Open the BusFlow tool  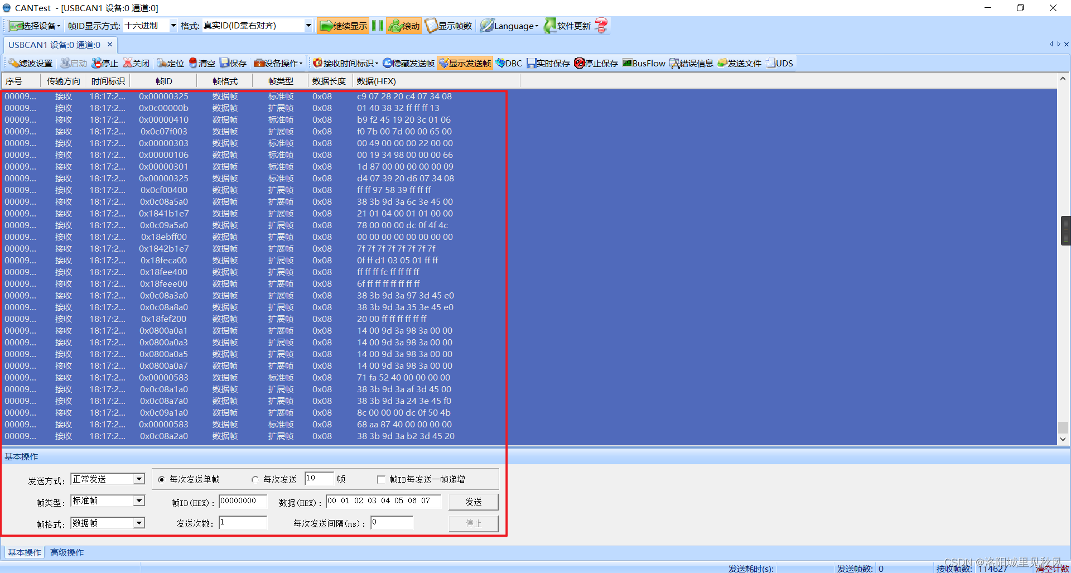coord(644,63)
